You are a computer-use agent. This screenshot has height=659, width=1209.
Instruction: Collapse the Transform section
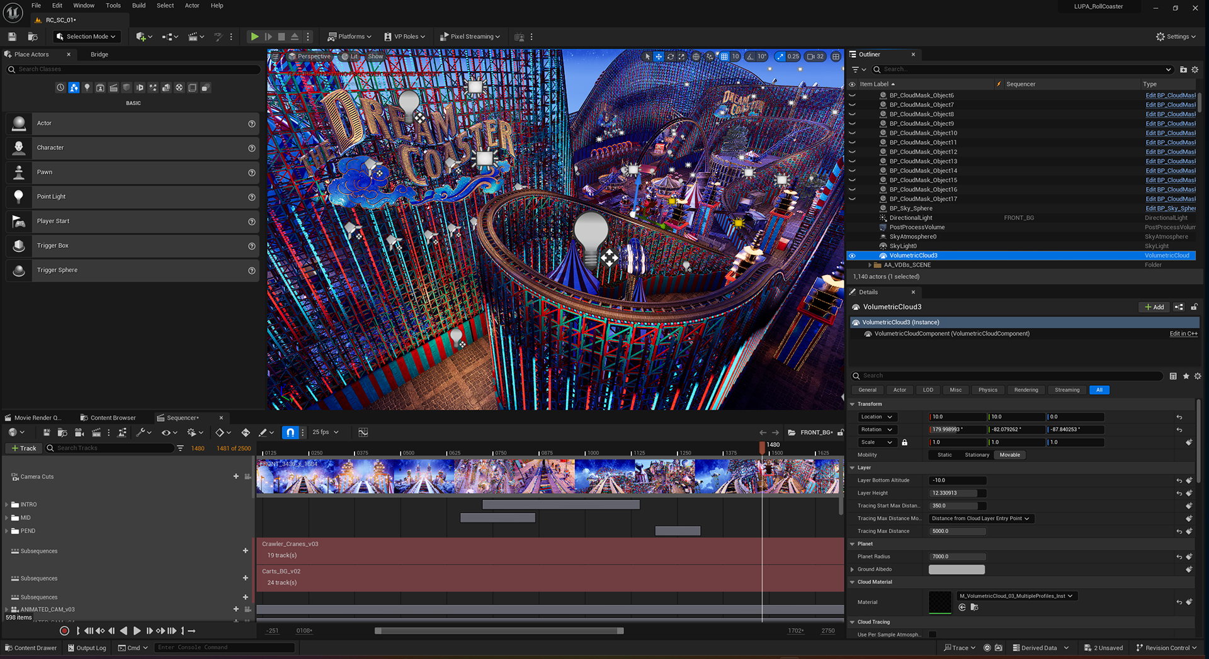point(853,404)
